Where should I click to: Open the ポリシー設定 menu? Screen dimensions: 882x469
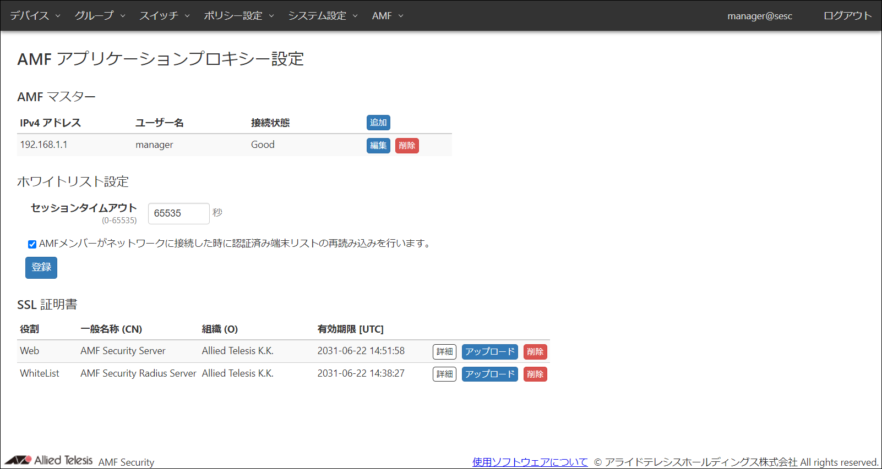[x=238, y=16]
